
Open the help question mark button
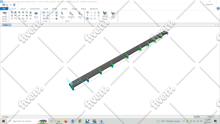coord(218,8)
